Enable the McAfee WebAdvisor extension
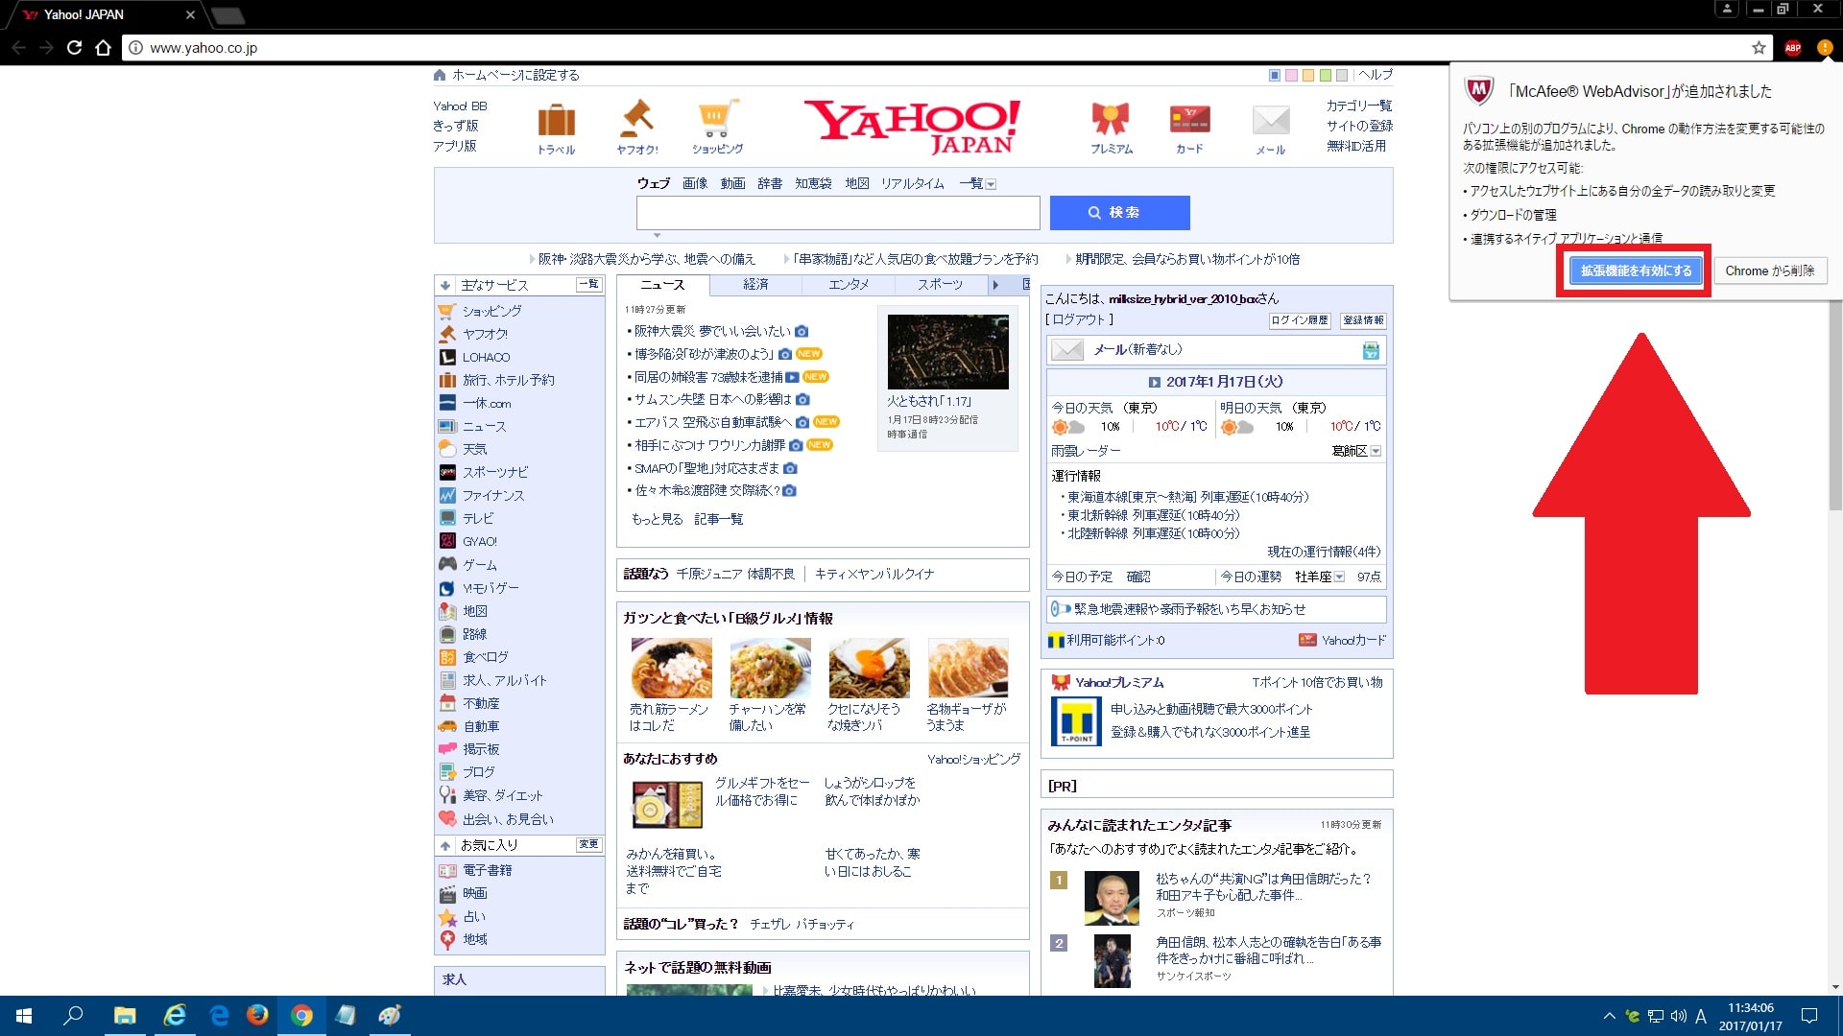The height and width of the screenshot is (1036, 1843). [x=1636, y=271]
